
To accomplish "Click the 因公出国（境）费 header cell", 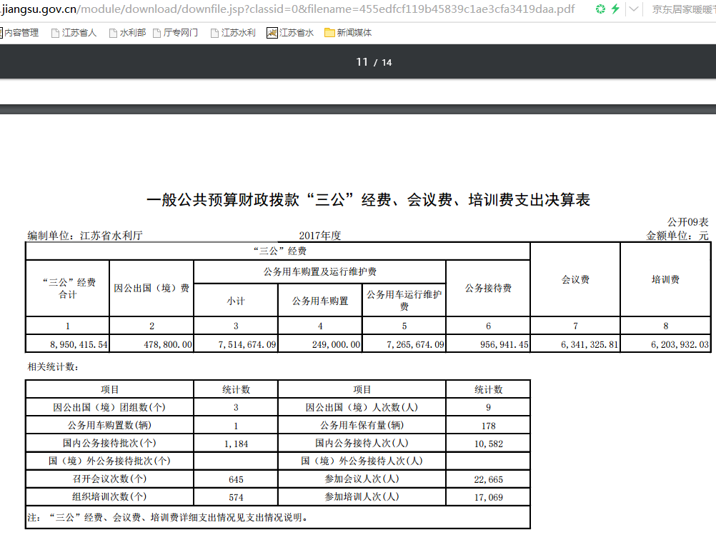I will coord(151,289).
